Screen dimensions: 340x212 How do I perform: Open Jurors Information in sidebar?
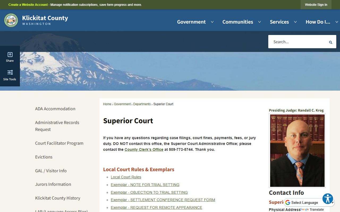[53, 184]
